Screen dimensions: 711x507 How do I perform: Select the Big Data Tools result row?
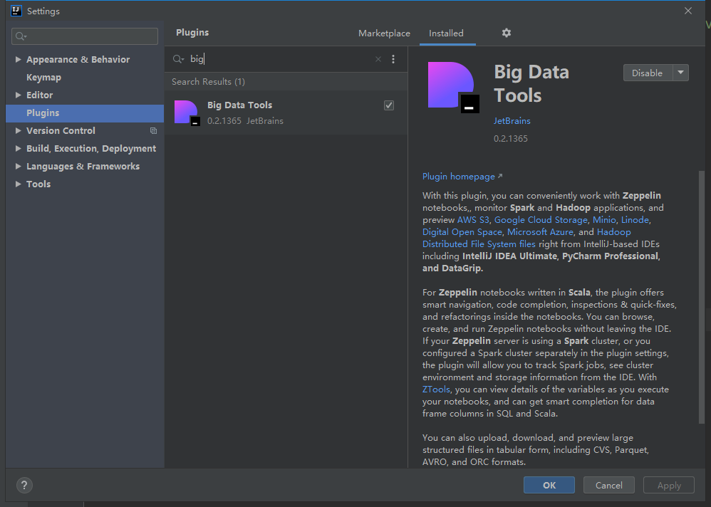(x=286, y=113)
